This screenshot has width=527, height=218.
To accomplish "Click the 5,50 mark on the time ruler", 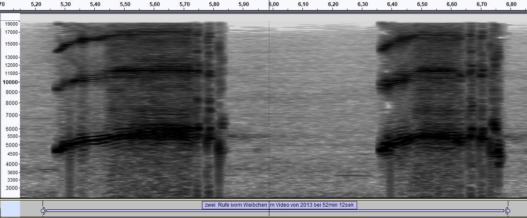I will pos(125,4).
